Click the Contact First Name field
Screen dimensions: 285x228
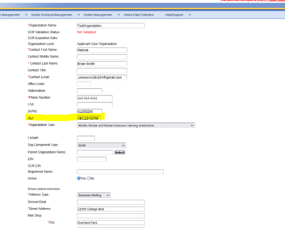point(102,50)
